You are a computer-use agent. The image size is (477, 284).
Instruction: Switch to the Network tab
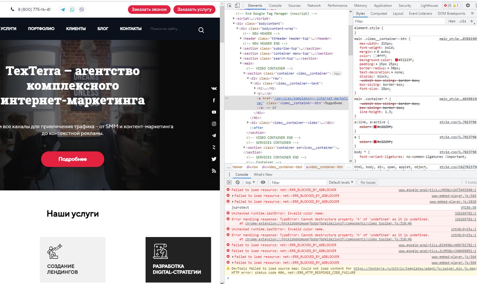click(314, 5)
